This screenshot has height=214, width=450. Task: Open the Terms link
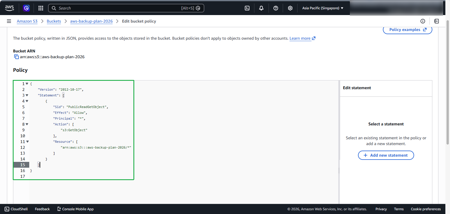coord(399,209)
